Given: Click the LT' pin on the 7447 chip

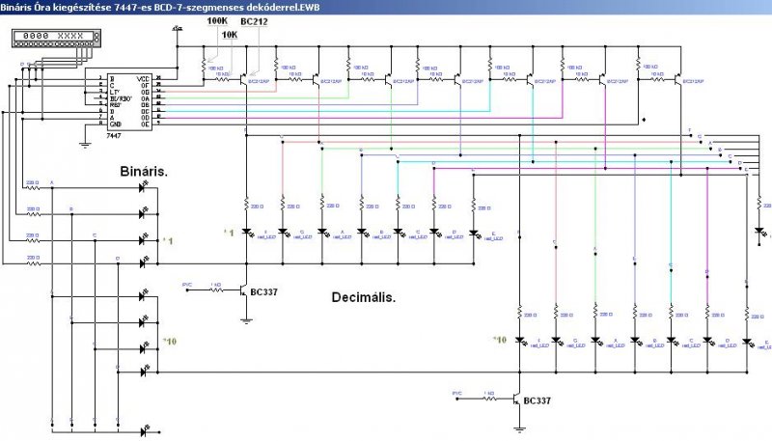Looking at the screenshot, I should (x=115, y=92).
